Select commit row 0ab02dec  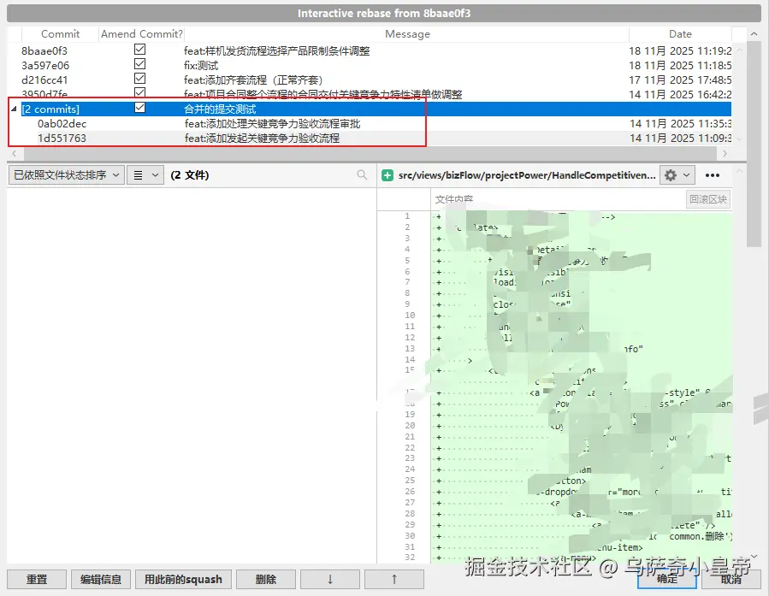point(62,123)
